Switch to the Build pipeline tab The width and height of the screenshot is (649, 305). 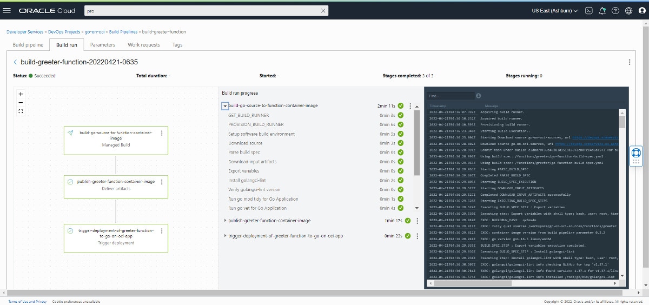click(x=28, y=45)
